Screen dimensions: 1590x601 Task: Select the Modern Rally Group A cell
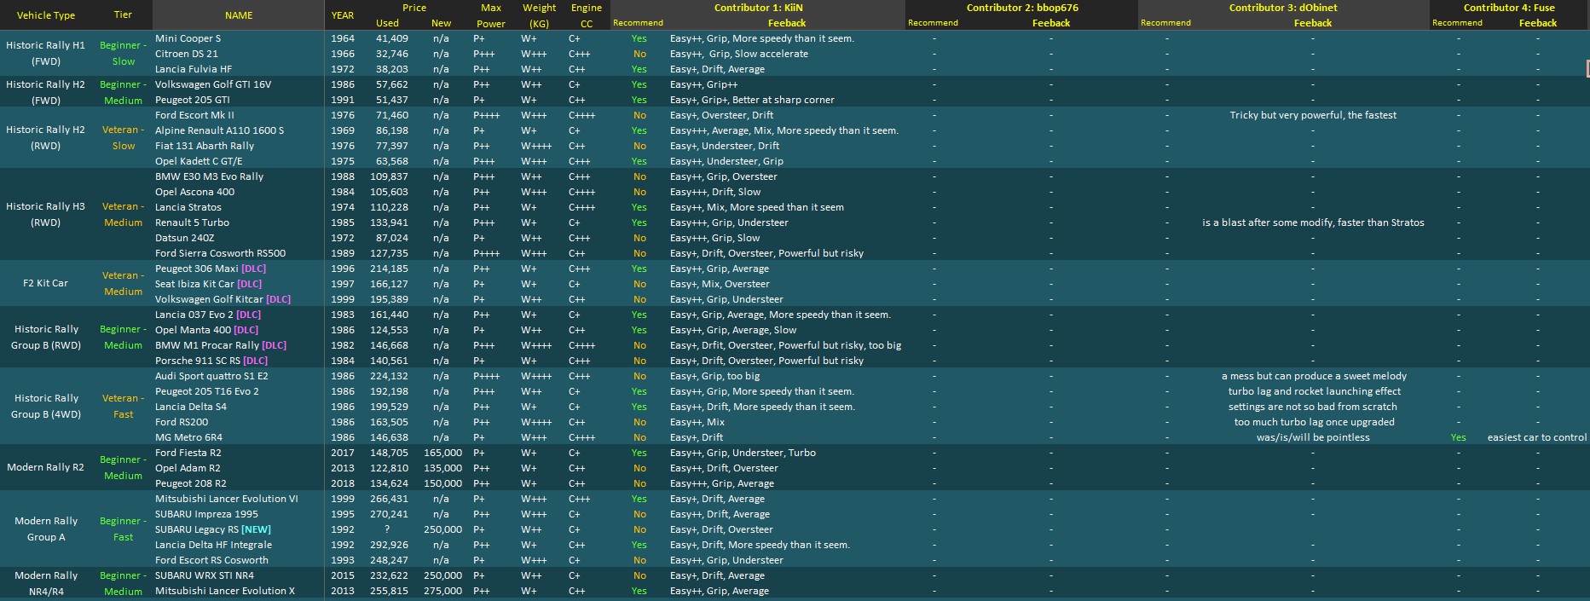[x=46, y=529]
